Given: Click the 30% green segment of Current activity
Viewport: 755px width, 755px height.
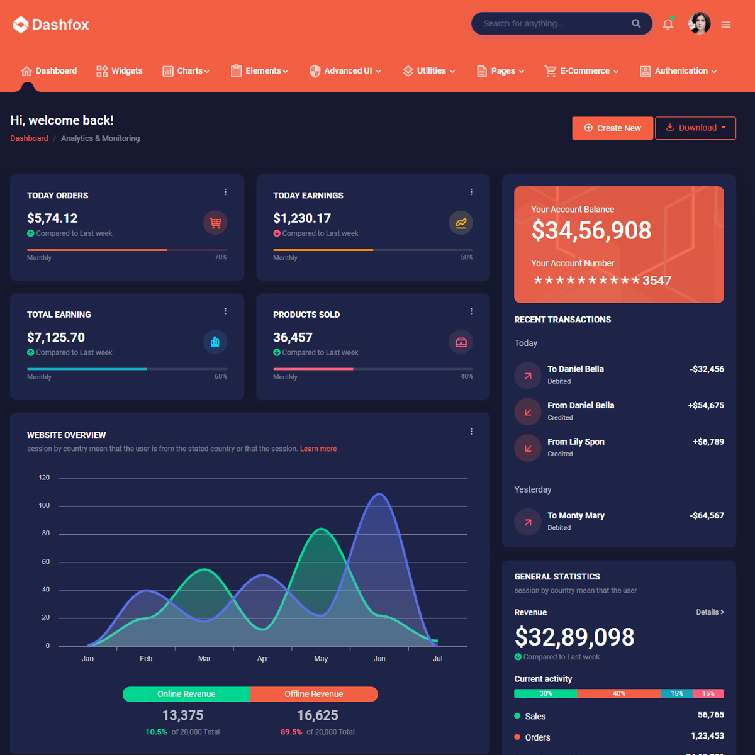Looking at the screenshot, I should [545, 693].
